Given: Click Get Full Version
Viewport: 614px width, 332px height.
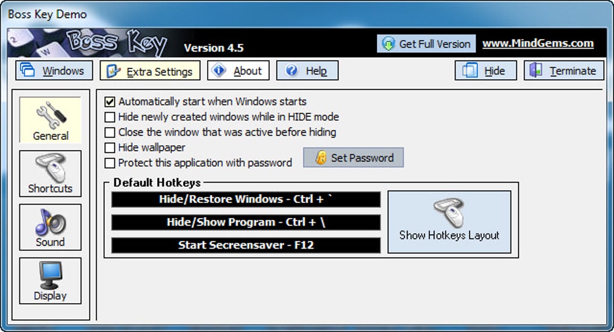Looking at the screenshot, I should click(426, 44).
